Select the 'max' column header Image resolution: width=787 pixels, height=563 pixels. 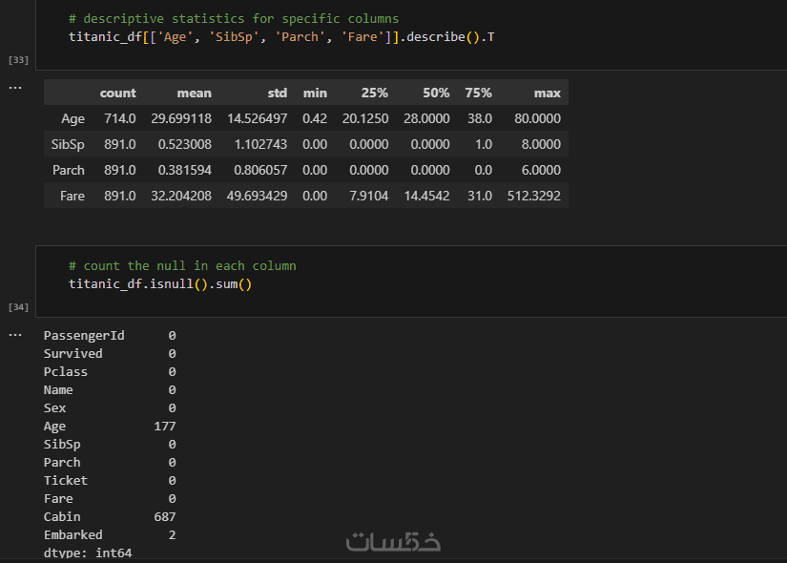point(547,93)
